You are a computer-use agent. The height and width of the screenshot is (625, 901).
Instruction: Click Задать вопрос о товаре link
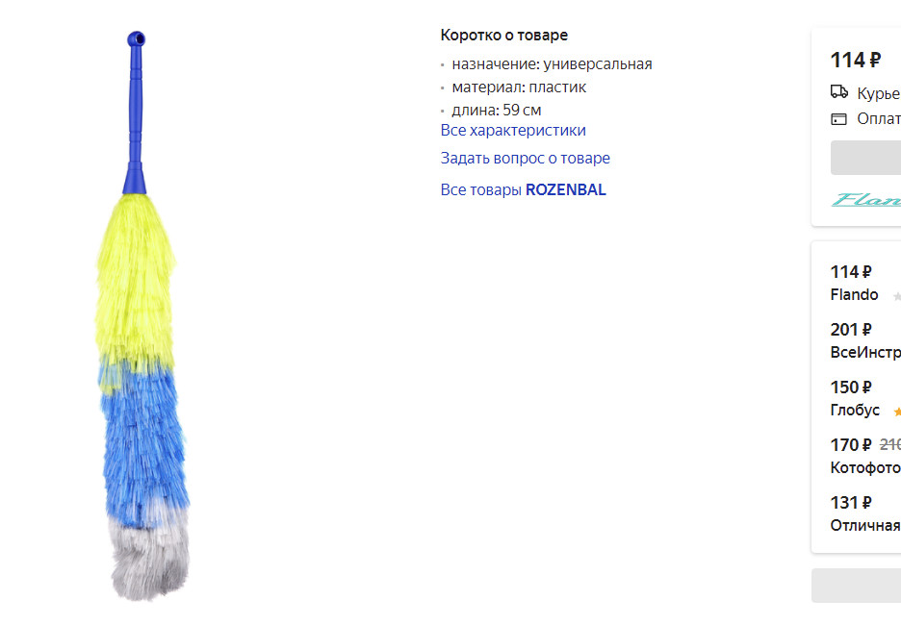[526, 158]
